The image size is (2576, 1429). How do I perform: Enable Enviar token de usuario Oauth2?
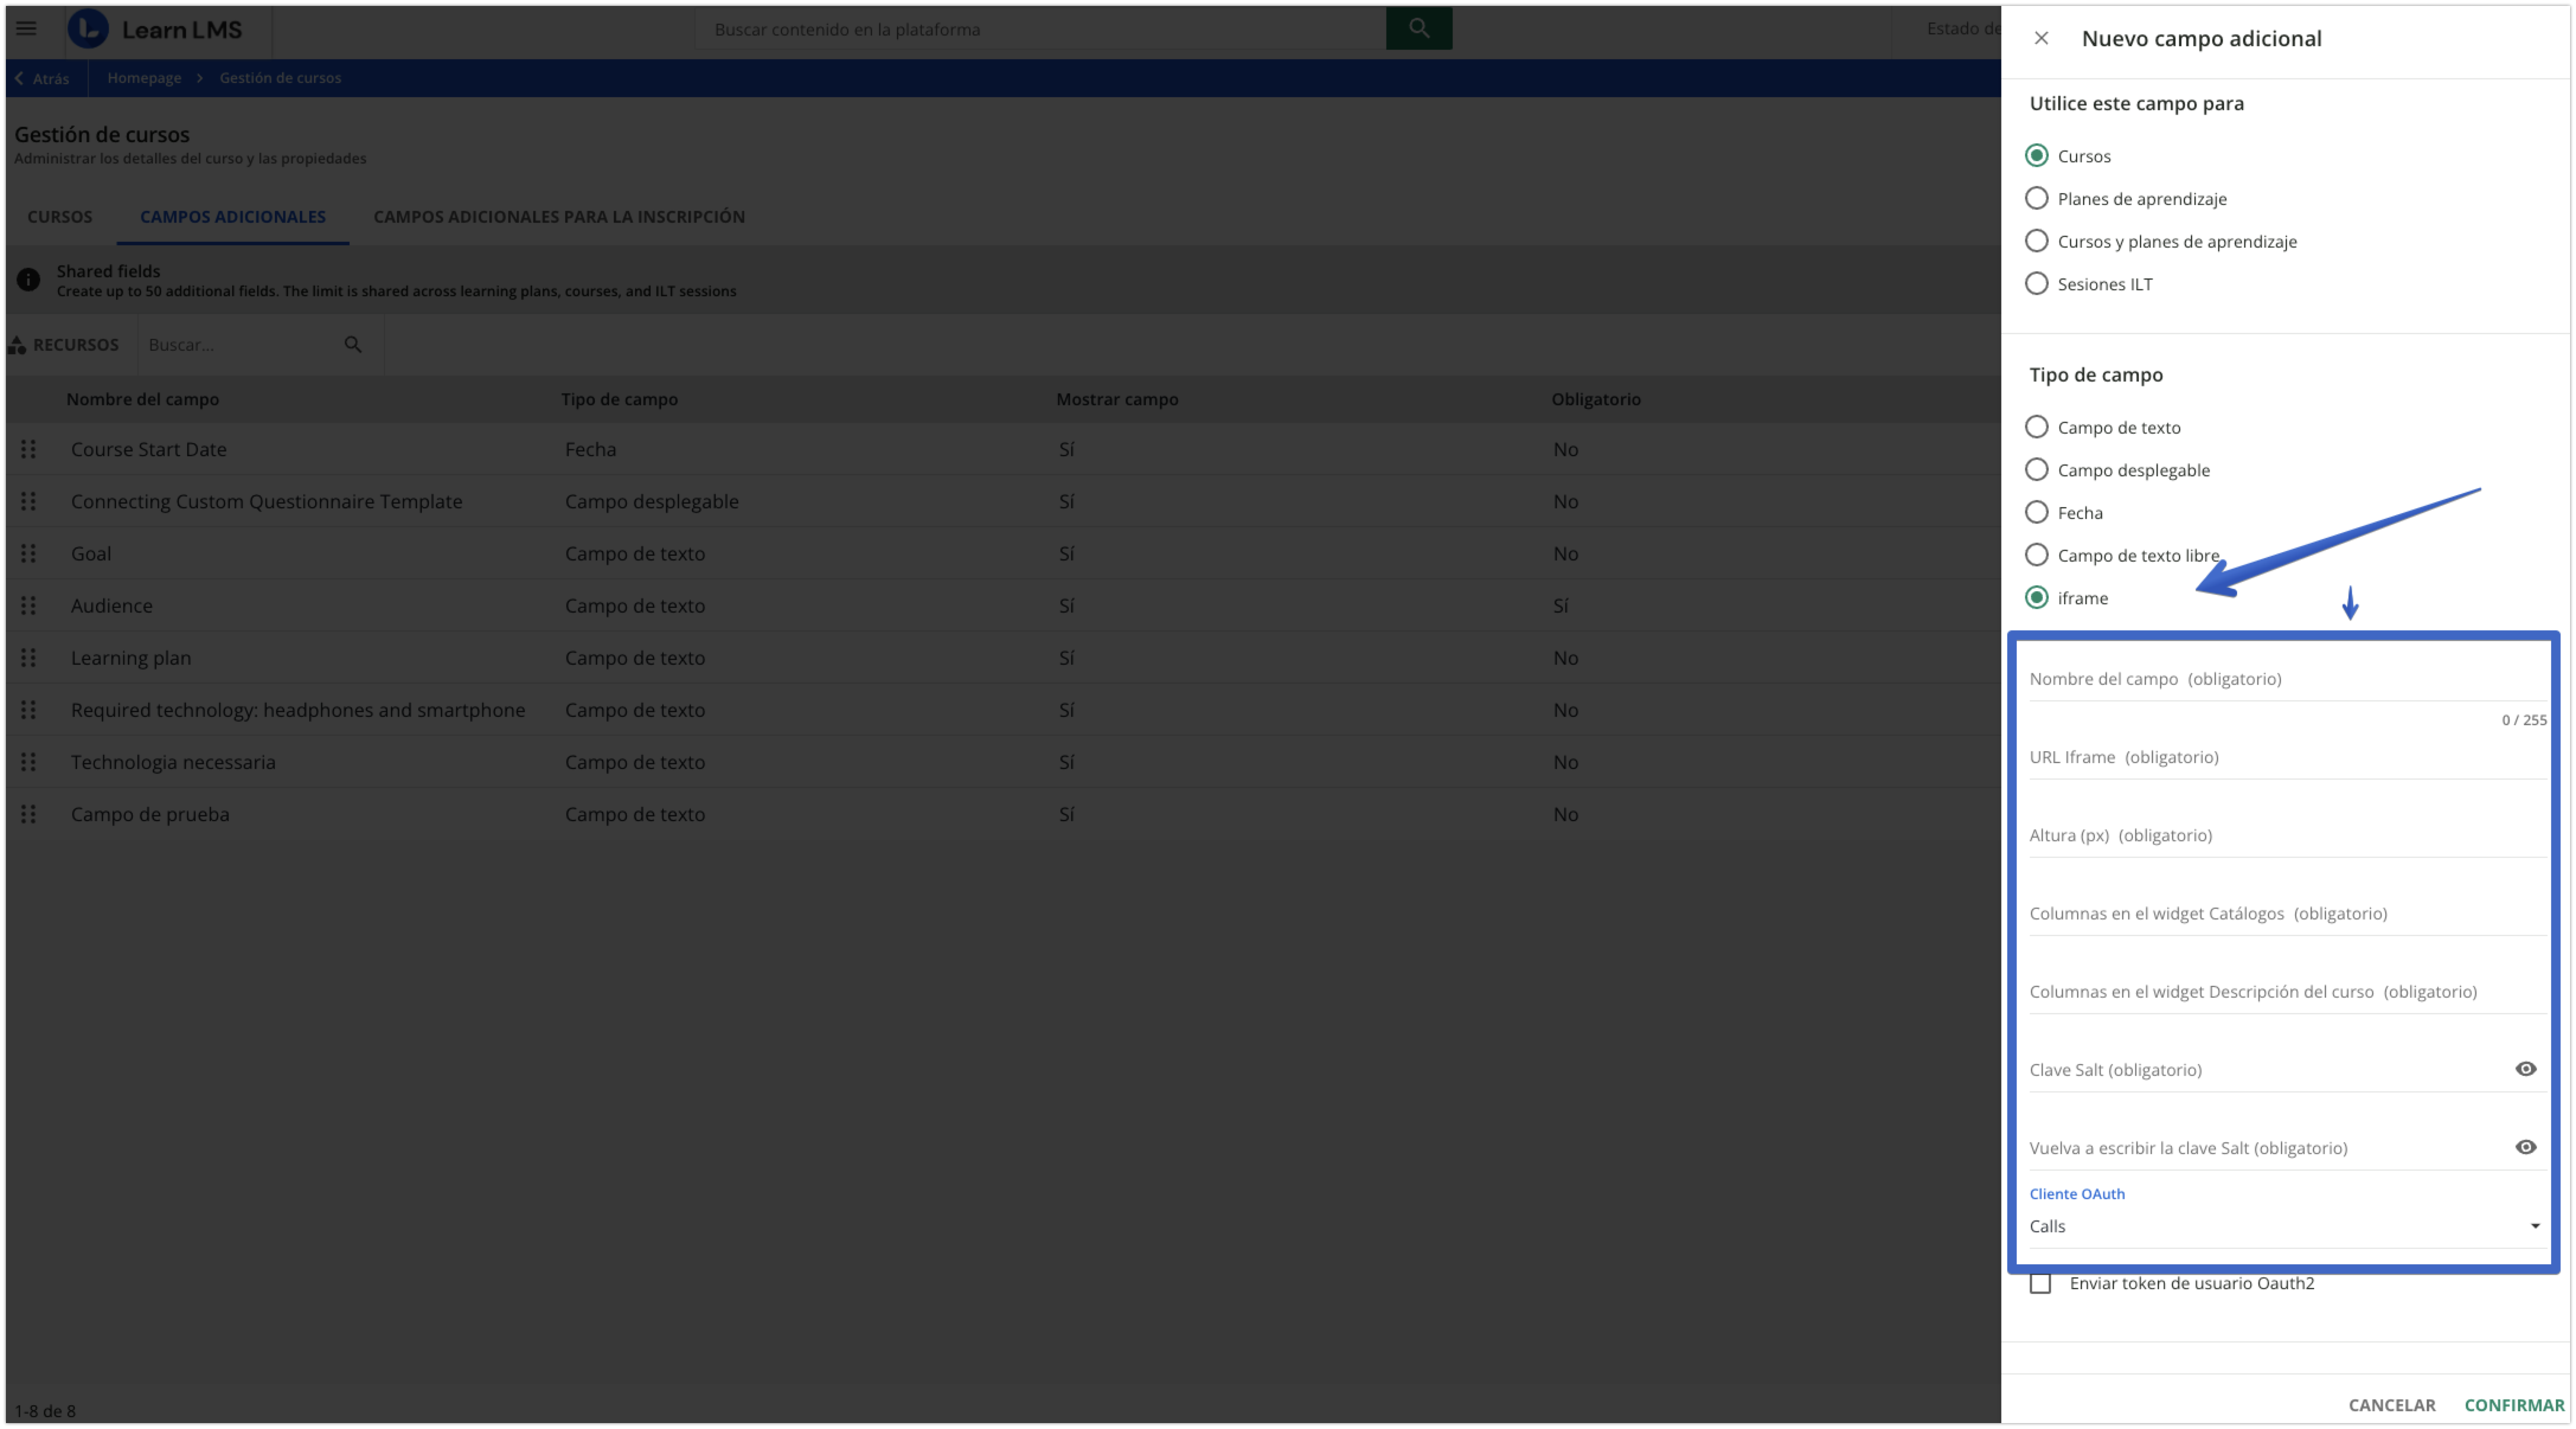coord(2040,1283)
